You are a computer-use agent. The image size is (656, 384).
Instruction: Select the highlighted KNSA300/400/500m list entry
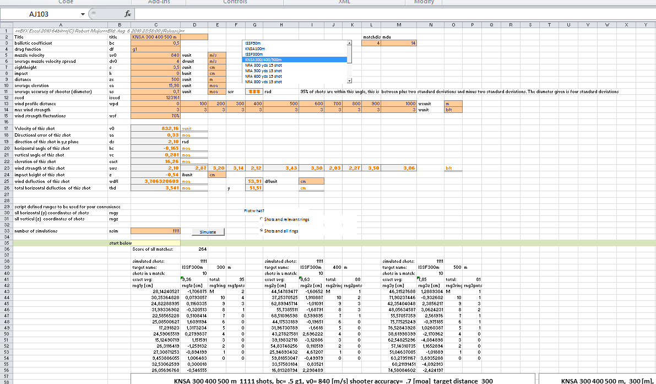[295, 60]
